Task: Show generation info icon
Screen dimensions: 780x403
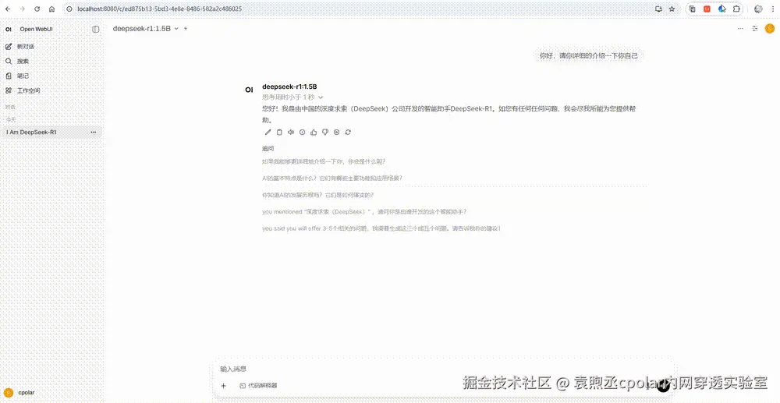Action: click(302, 133)
